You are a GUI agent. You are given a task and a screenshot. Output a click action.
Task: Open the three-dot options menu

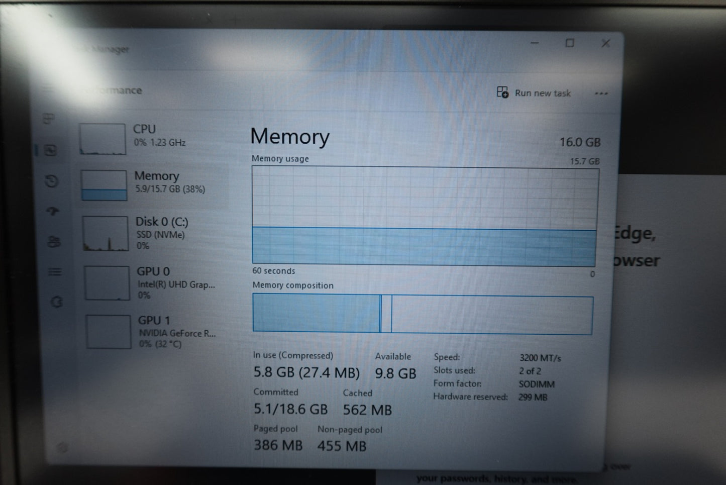tap(601, 93)
